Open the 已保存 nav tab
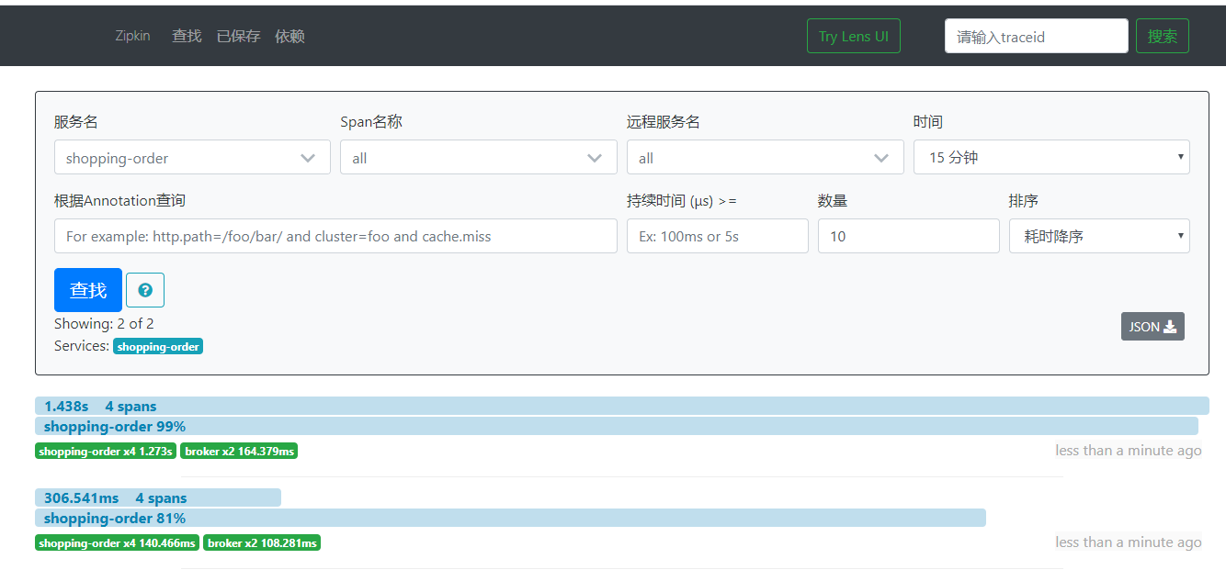The height and width of the screenshot is (570, 1226). coord(238,36)
